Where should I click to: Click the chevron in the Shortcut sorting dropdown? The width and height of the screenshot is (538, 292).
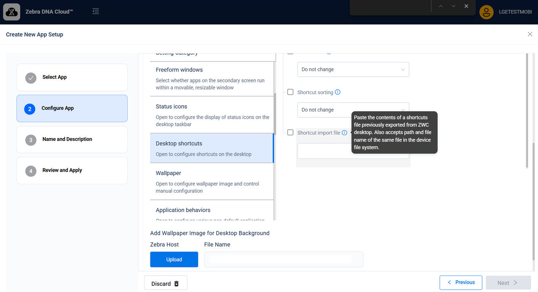click(403, 110)
